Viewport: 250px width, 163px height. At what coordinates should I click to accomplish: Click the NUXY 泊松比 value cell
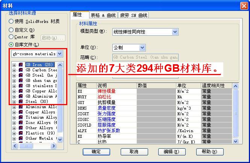click(156, 97)
